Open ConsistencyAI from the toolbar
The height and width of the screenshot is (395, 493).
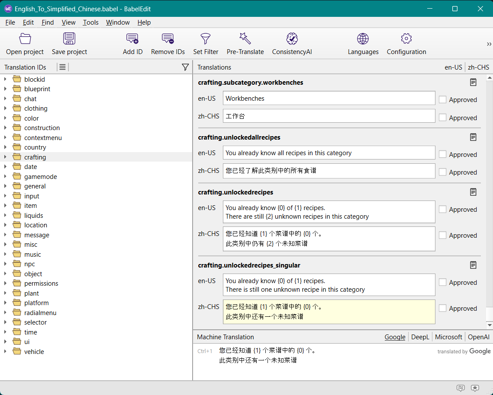pyautogui.click(x=292, y=39)
